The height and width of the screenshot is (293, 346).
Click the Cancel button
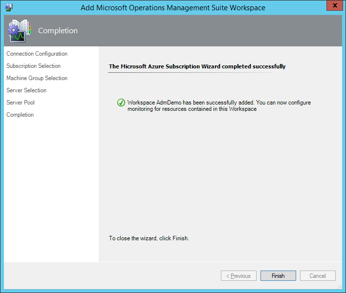pos(318,275)
